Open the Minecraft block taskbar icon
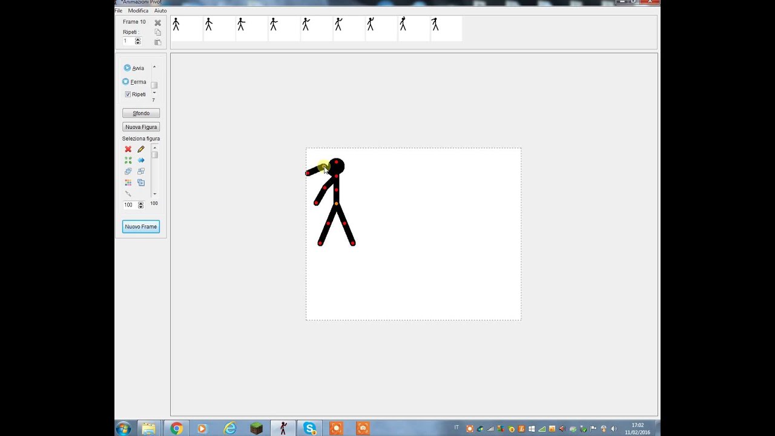Viewport: 775px width, 436px height. coord(256,429)
